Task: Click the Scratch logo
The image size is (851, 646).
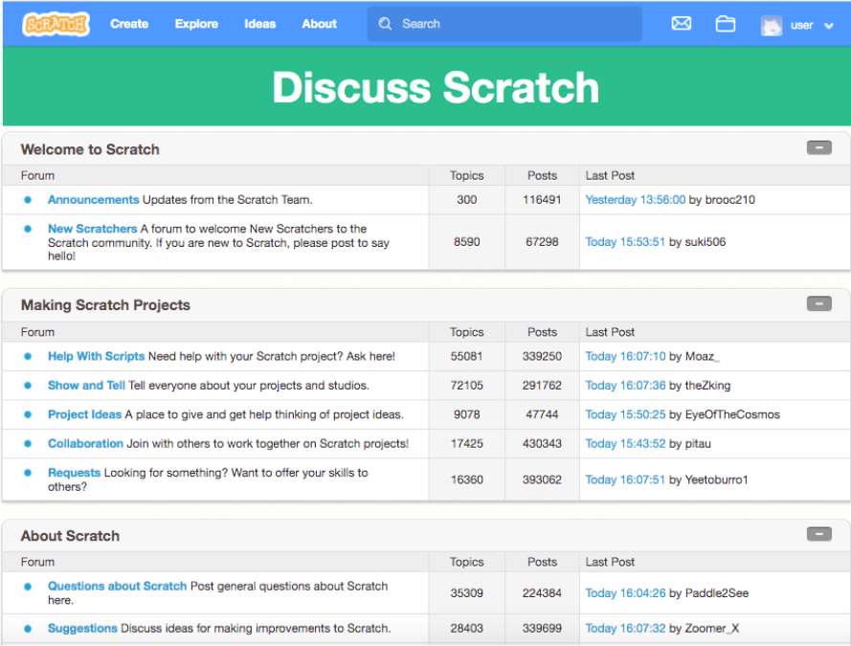Action: pos(56,24)
